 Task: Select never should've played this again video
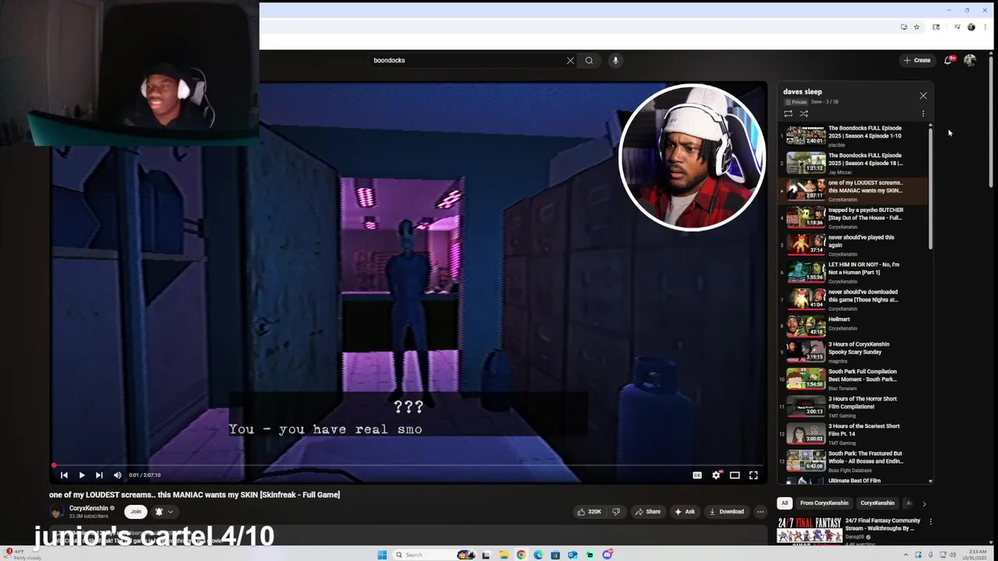point(852,245)
